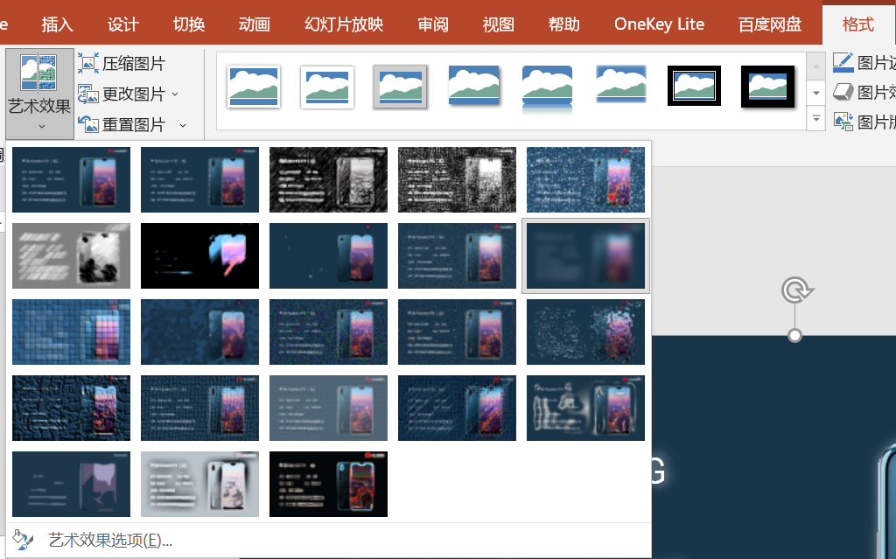Viewport: 896px width, 559px height.
Task: Open the 艺术效果 artistic effects dropdown
Action: click(39, 94)
